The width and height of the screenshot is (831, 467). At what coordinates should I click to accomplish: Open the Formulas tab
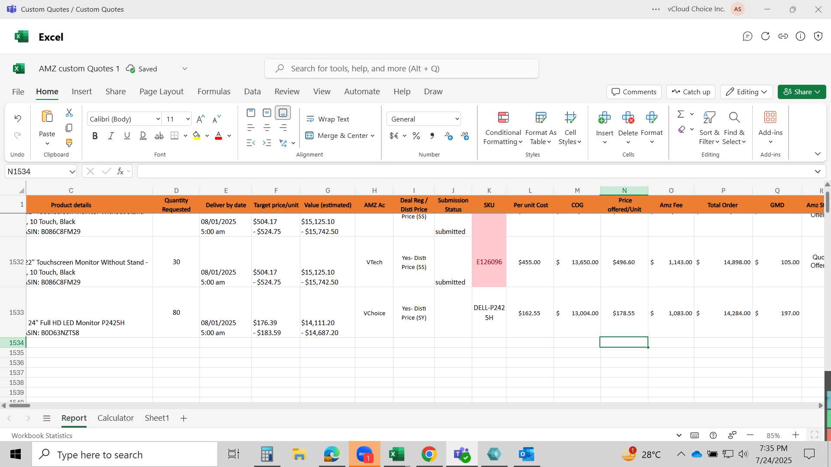(x=214, y=92)
